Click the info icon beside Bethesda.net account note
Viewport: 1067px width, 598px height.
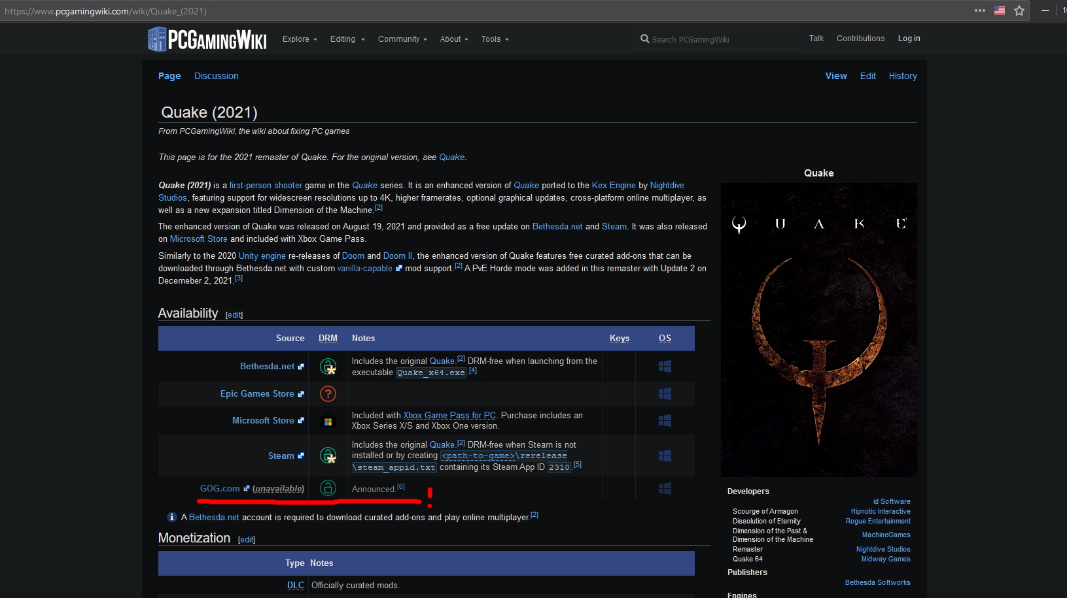(172, 517)
